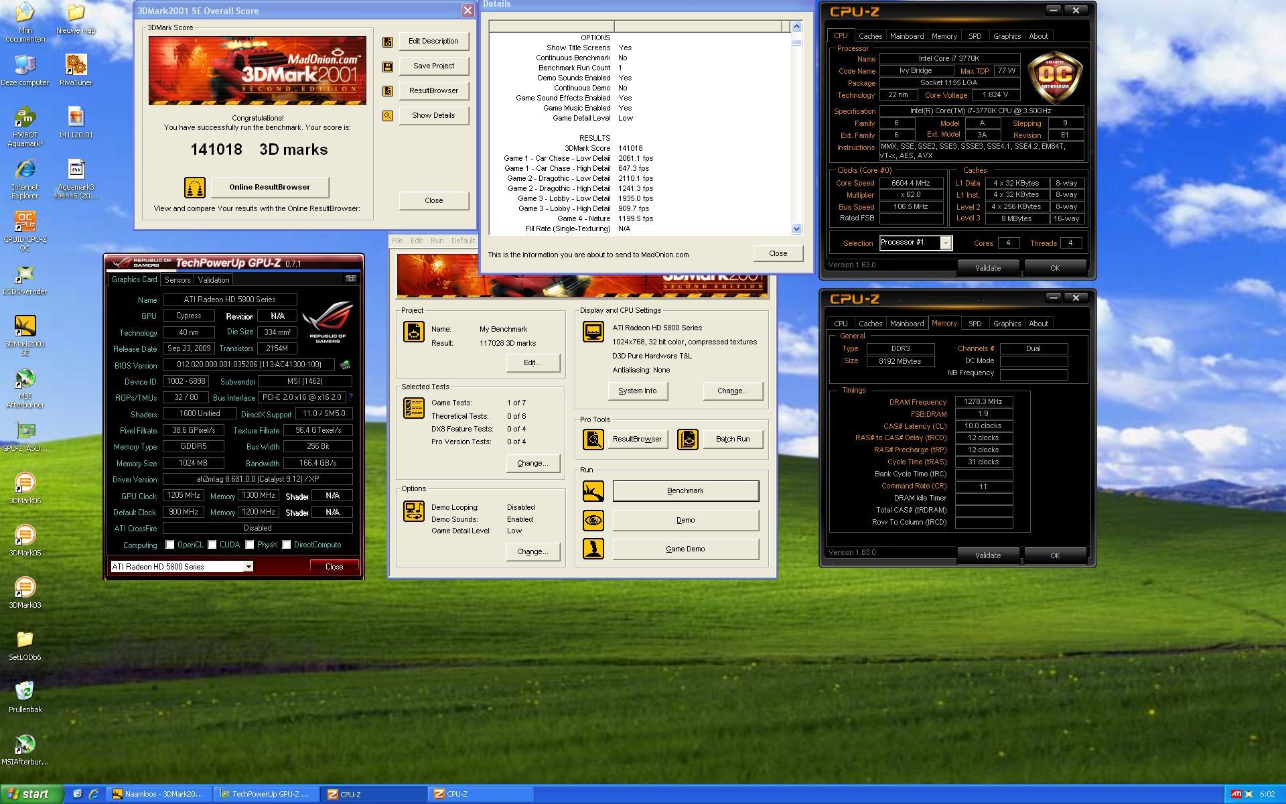Open D3DOverrider desktop shortcut
Image resolution: width=1286 pixels, height=804 pixels.
pyautogui.click(x=25, y=280)
